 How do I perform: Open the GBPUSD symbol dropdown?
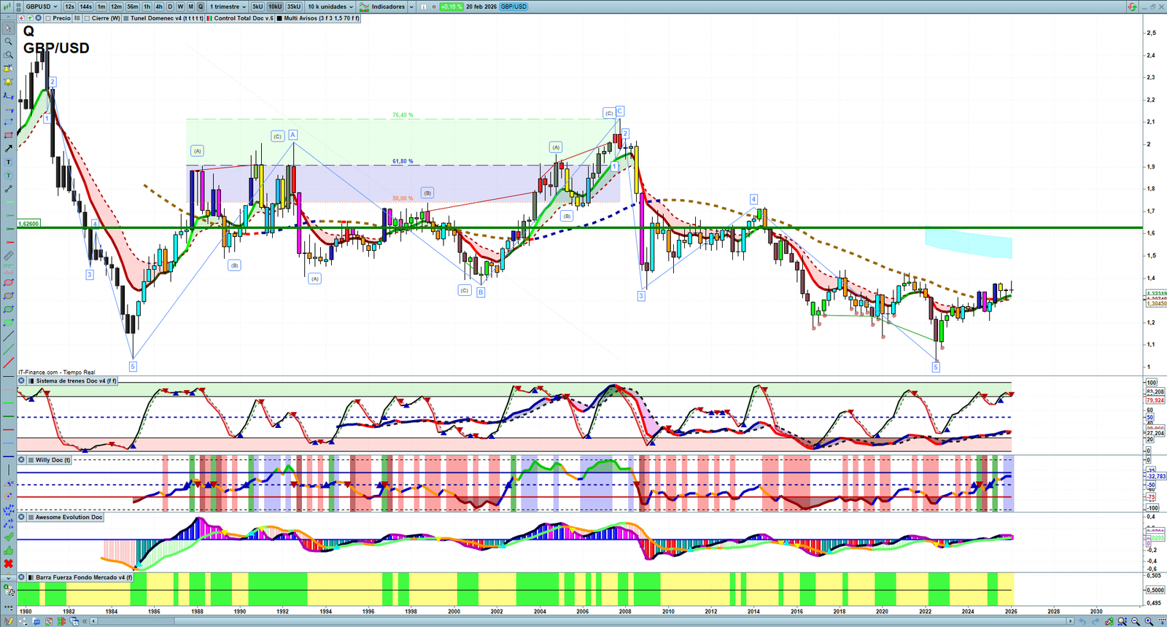click(x=40, y=7)
